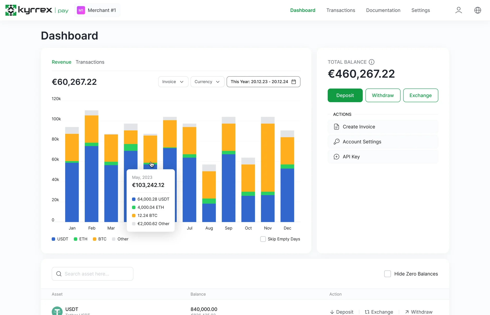Open the Currency dropdown

[x=207, y=82]
